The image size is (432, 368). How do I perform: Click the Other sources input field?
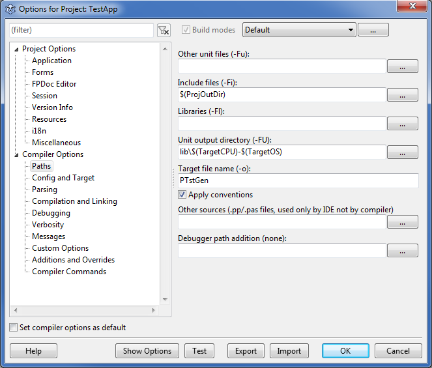point(282,221)
